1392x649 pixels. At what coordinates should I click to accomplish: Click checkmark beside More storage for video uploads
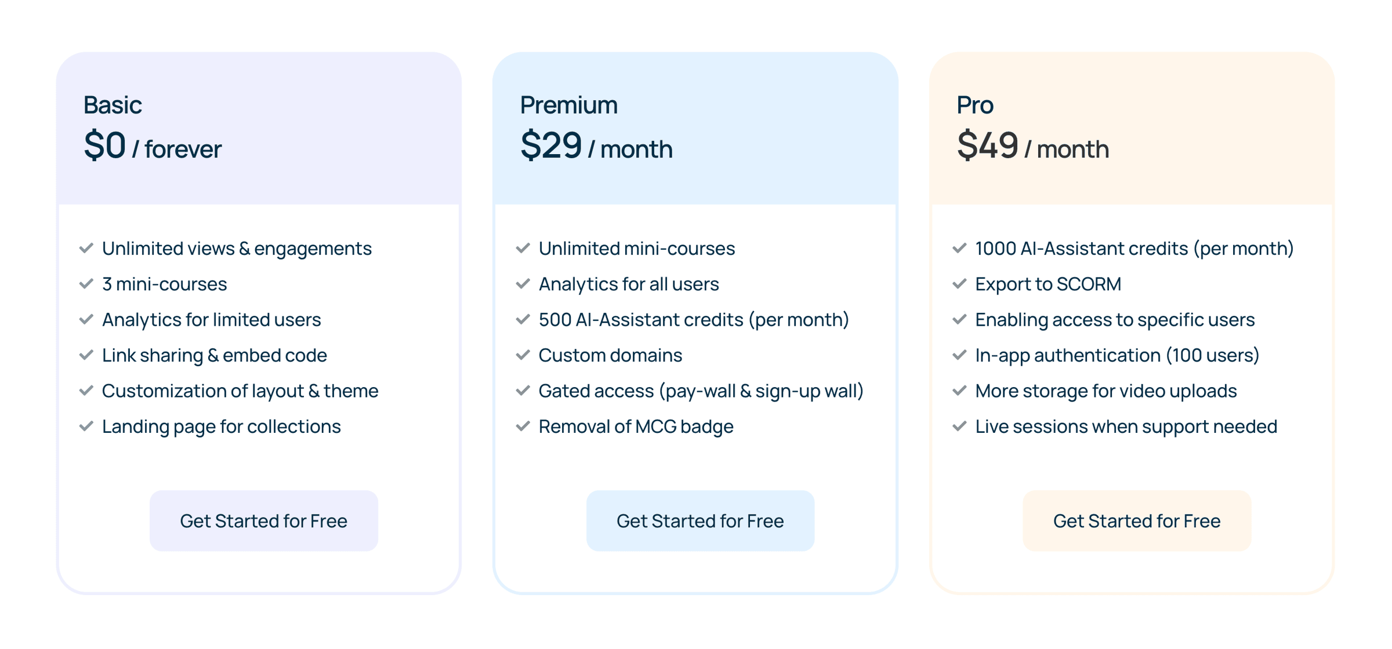click(960, 391)
